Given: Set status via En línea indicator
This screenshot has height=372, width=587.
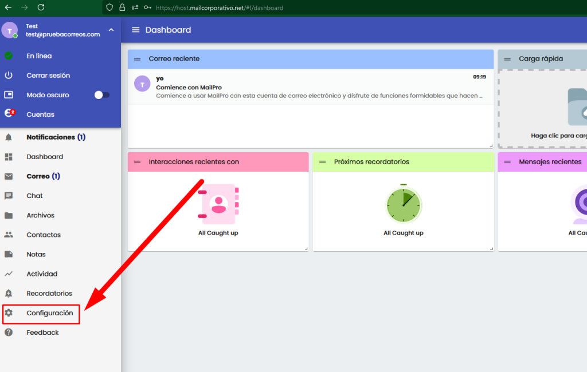Looking at the screenshot, I should pos(9,56).
